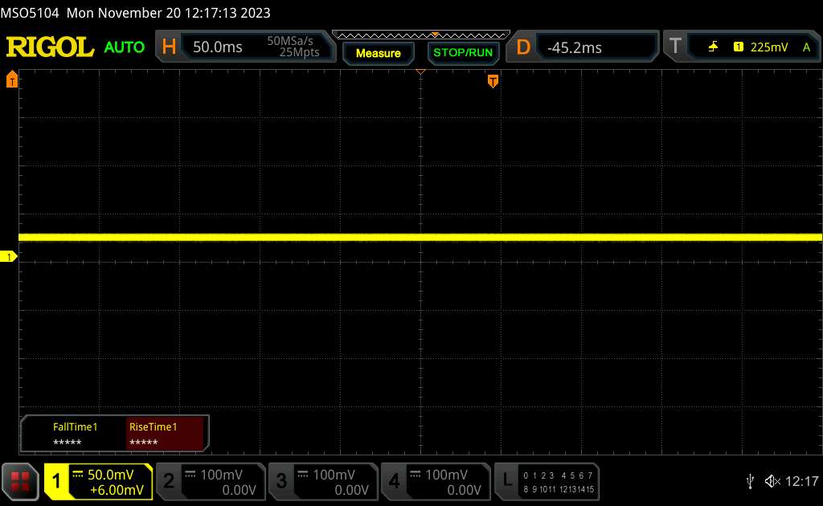Open the red grid function menu icon
This screenshot has height=506, width=823.
click(x=21, y=481)
